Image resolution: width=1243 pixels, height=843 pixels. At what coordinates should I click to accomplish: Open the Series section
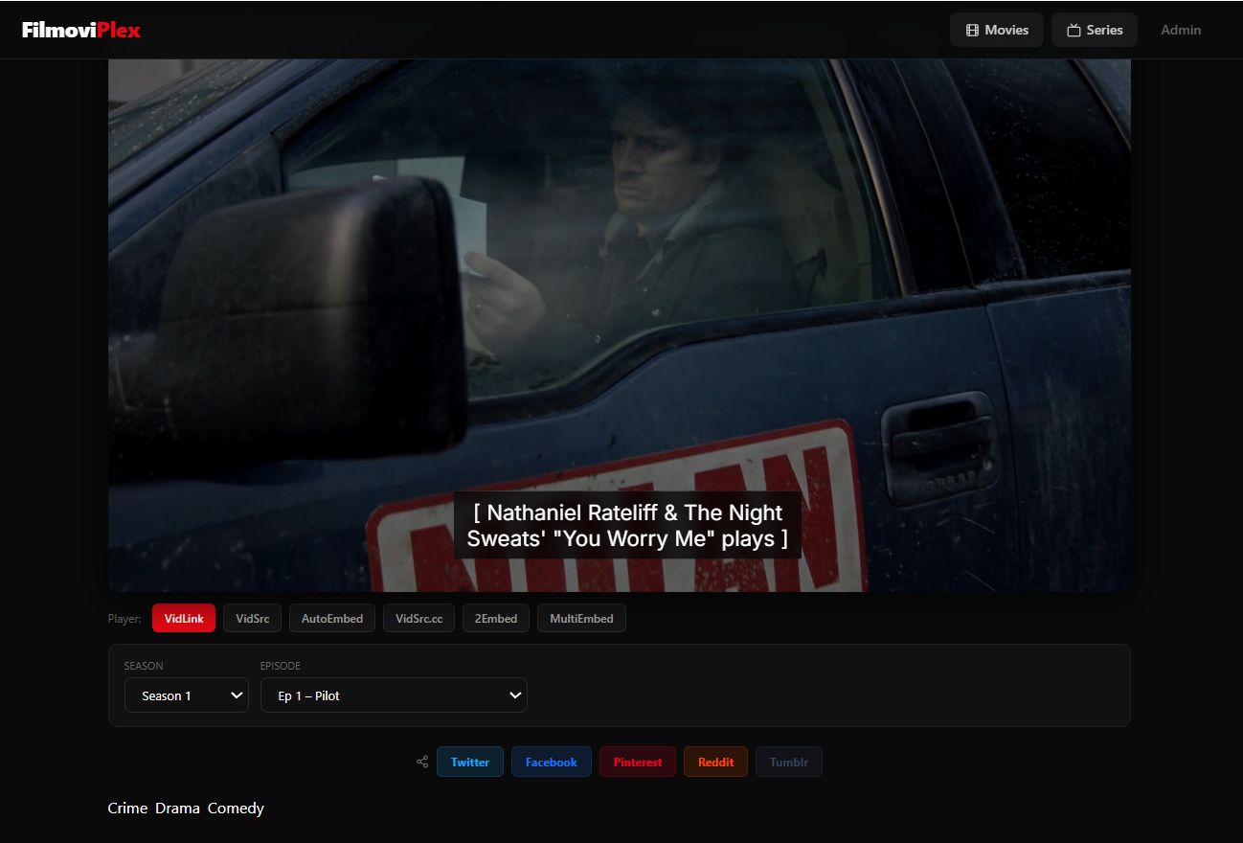point(1095,30)
